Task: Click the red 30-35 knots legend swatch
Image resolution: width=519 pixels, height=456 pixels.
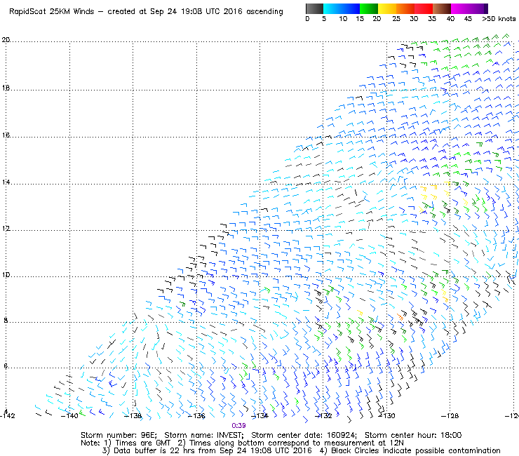Action: pos(424,8)
